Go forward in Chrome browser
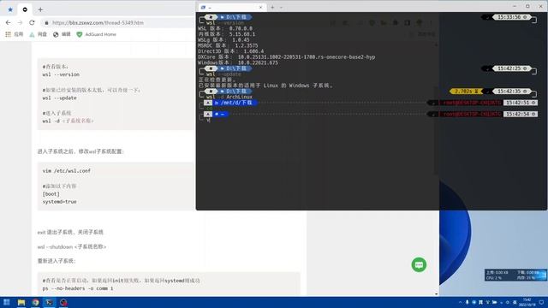548x308 pixels. (x=20, y=22)
